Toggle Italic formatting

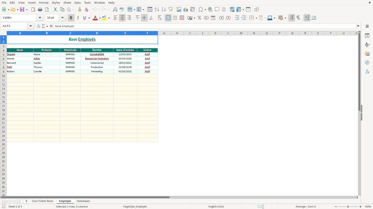78,18
